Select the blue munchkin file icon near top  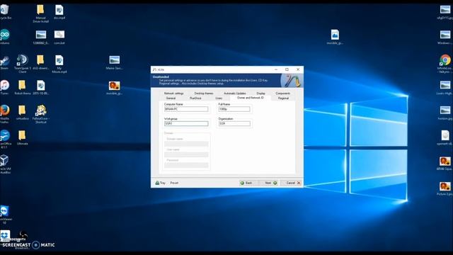click(x=335, y=37)
